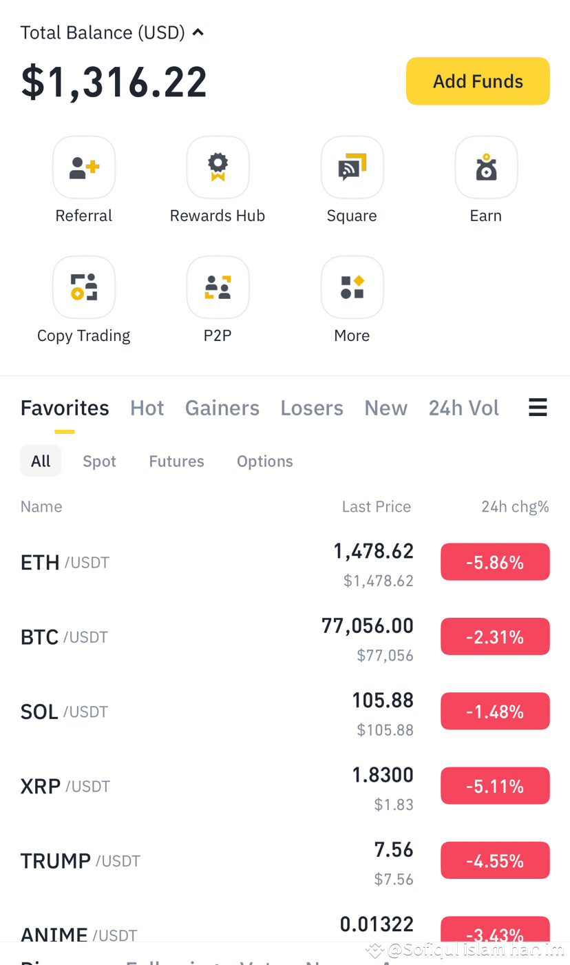570x965 pixels.
Task: Open the Rewards Hub icon
Action: [218, 167]
